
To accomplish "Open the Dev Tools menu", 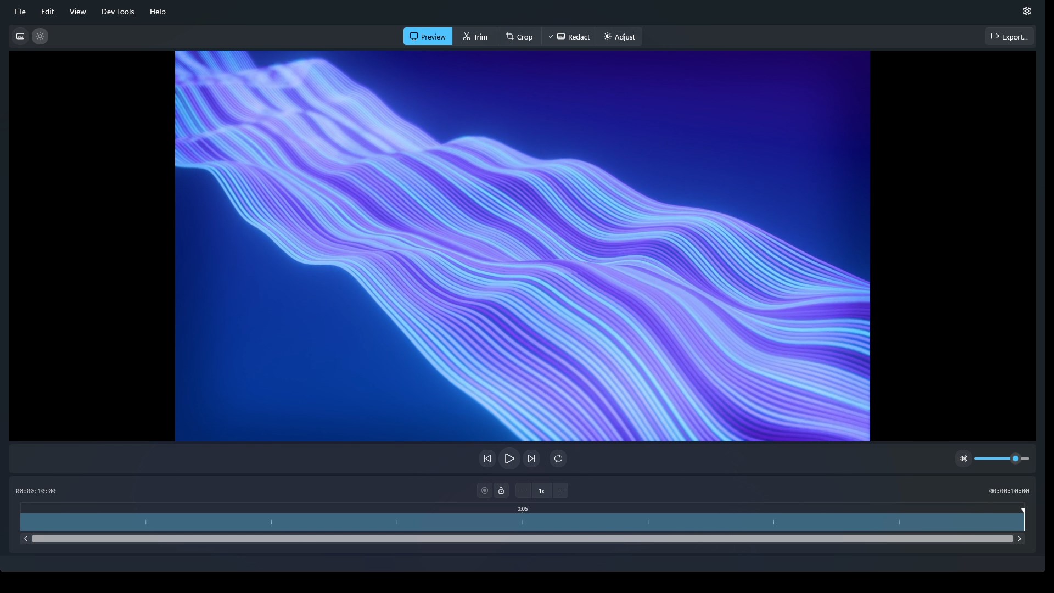I will [117, 12].
